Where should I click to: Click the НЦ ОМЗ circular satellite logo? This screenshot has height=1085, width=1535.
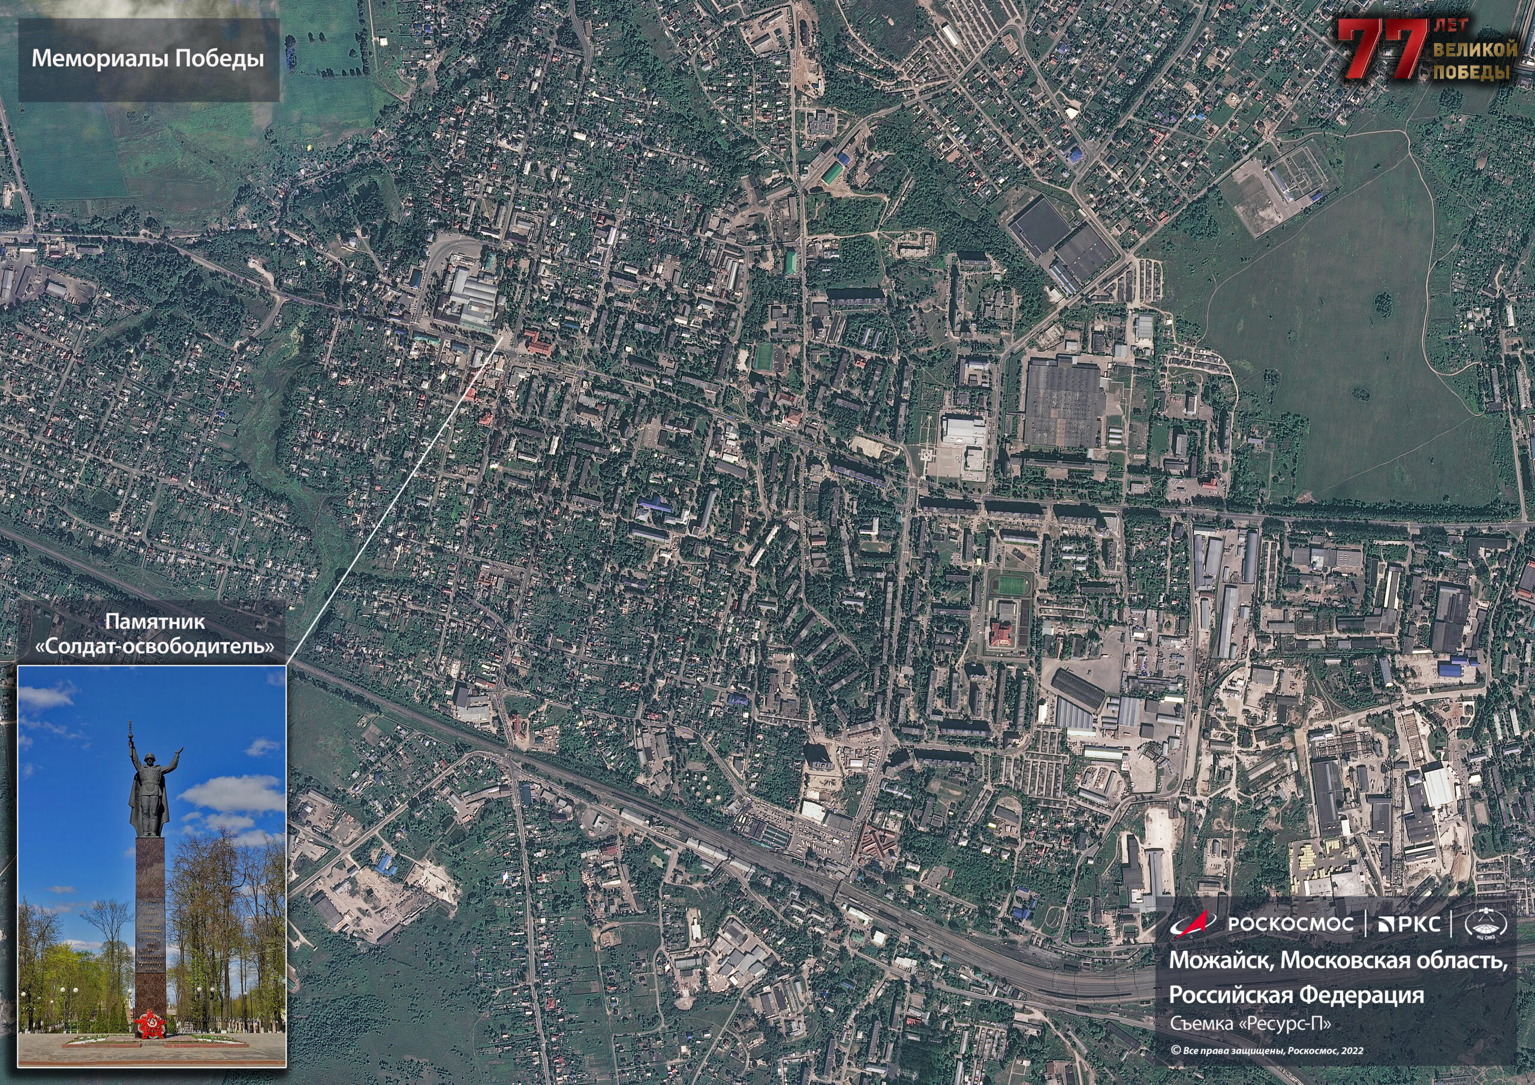(x=1485, y=925)
